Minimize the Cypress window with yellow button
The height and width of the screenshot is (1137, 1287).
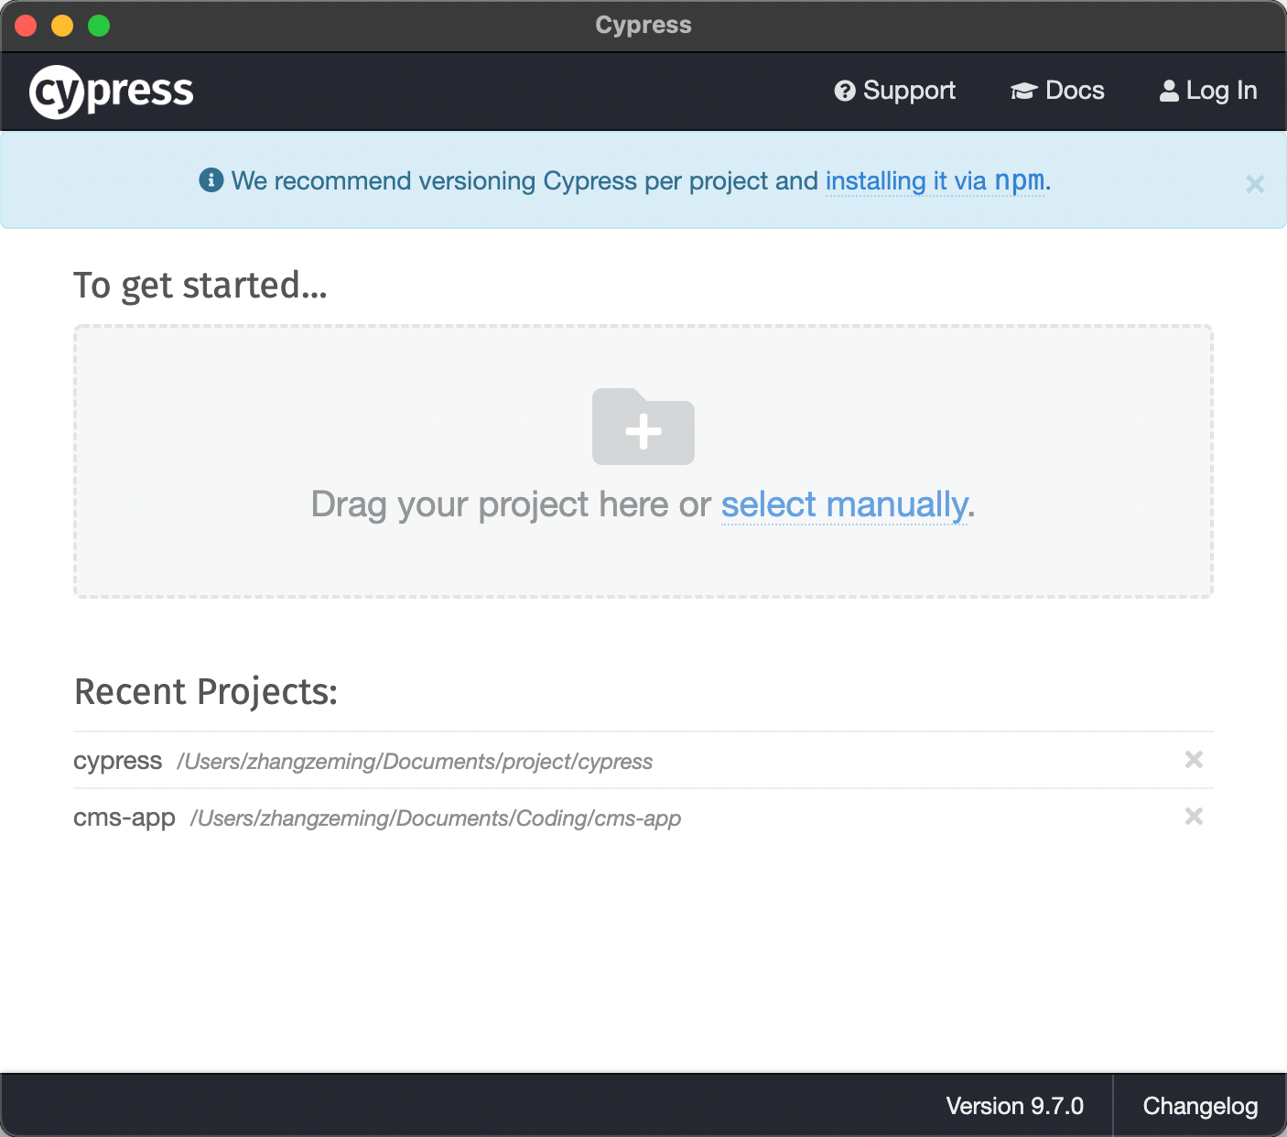[62, 26]
